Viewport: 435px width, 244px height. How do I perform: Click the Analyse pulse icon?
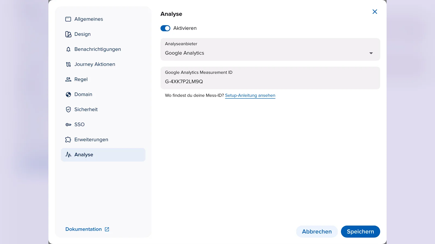tap(68, 155)
